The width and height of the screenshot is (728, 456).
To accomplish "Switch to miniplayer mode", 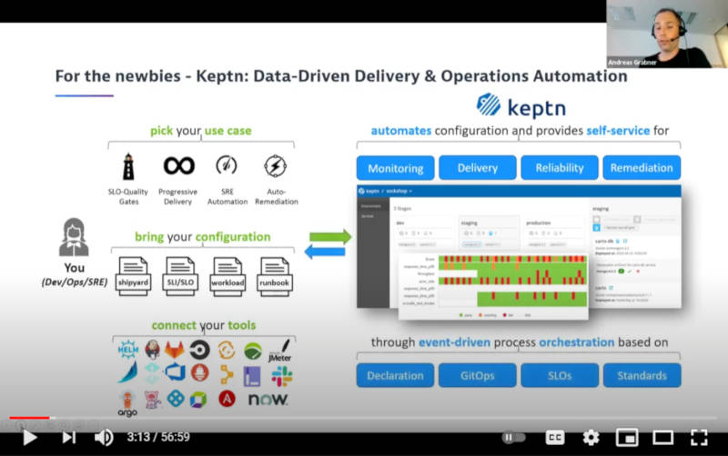I will (x=627, y=437).
